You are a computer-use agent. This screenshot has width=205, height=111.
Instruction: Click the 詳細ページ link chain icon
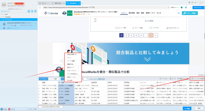point(178,79)
